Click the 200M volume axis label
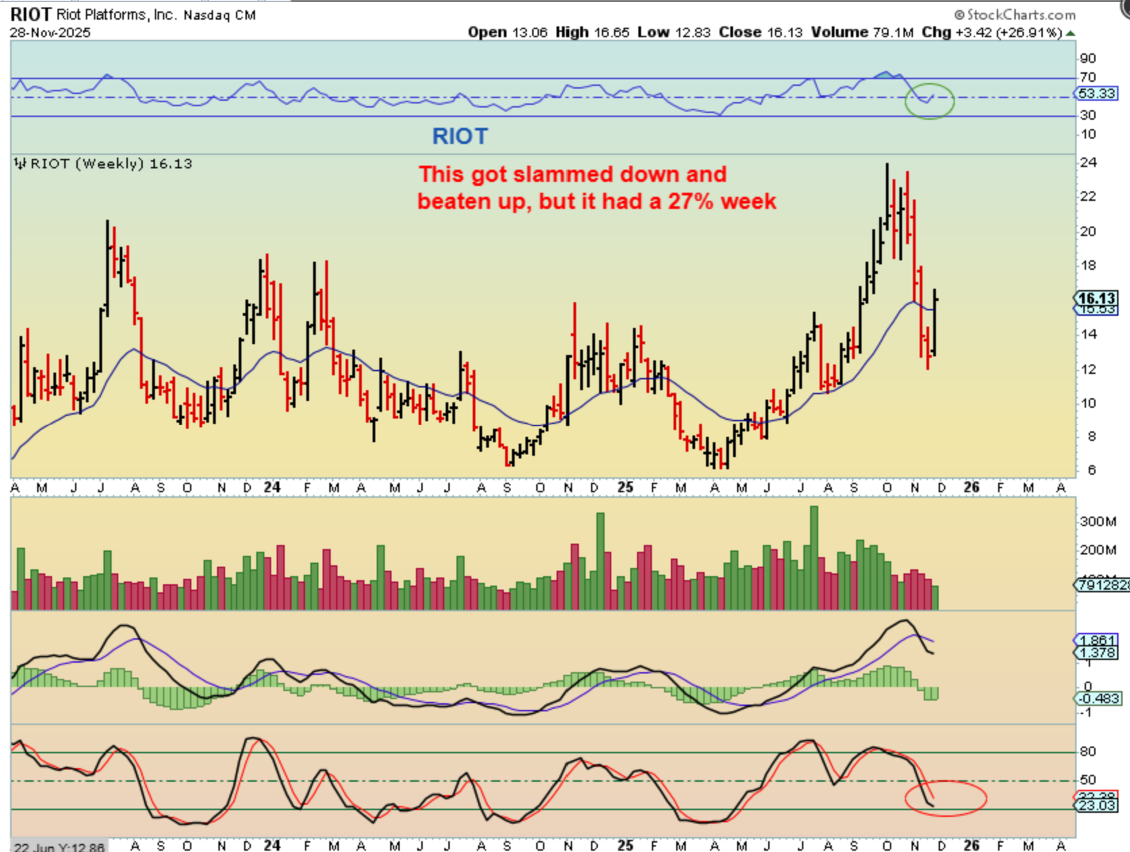1130x852 pixels. tap(1098, 550)
